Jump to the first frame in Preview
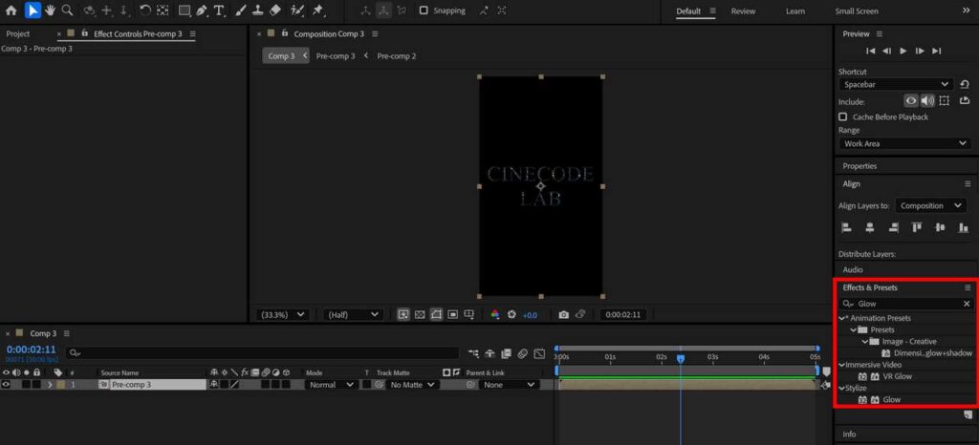Image resolution: width=979 pixels, height=445 pixels. 870,52
